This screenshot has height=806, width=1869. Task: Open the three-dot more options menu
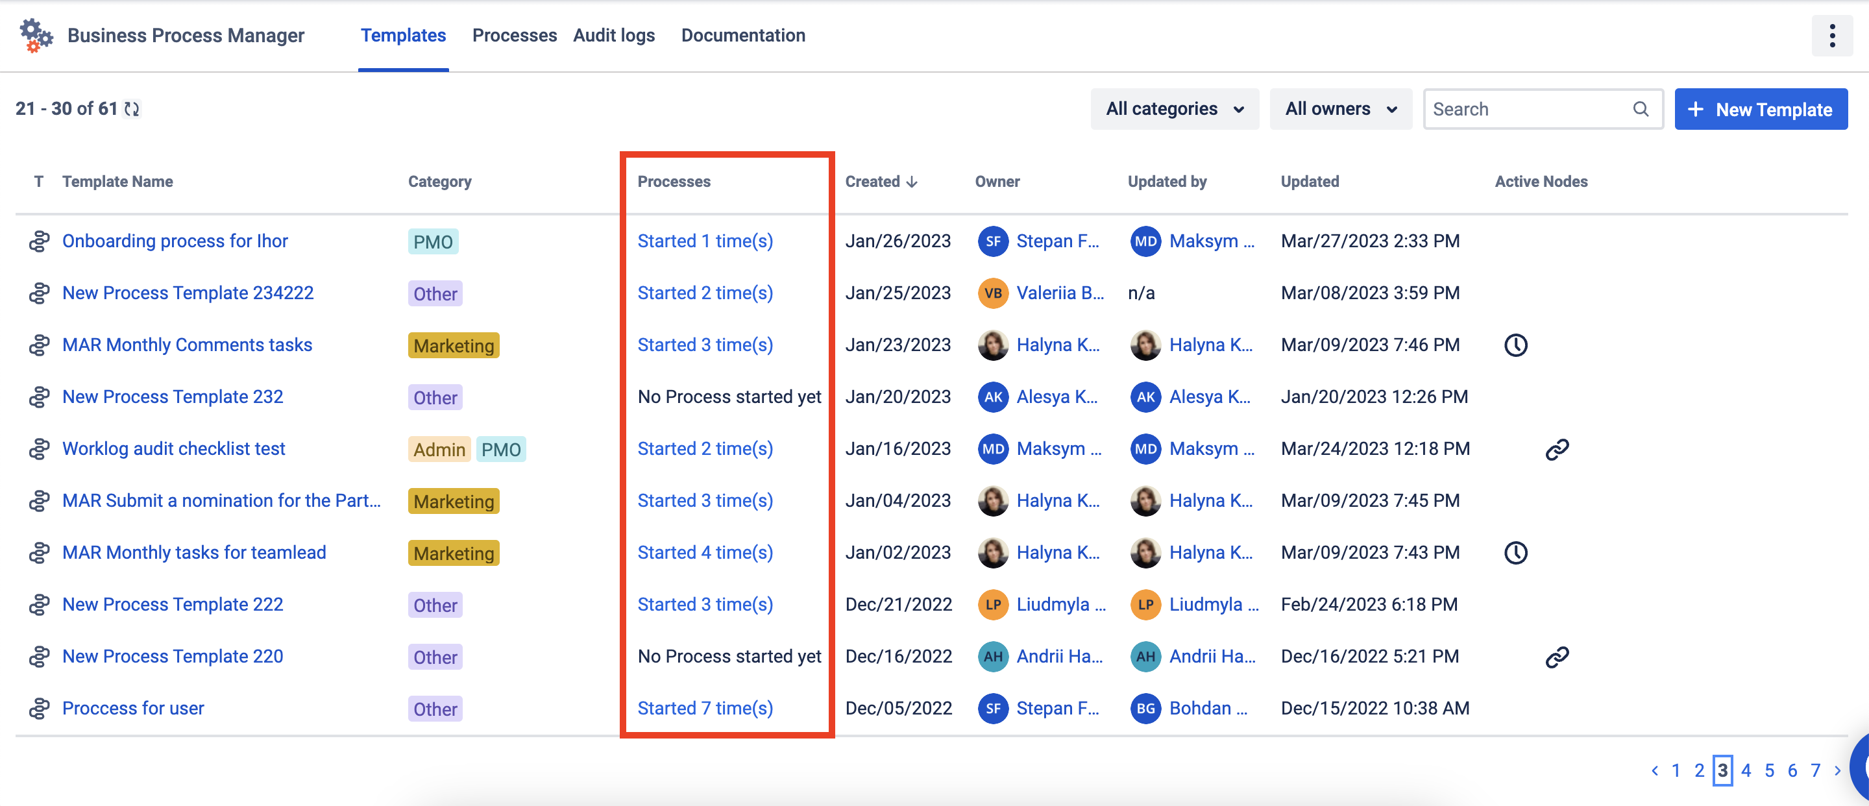[x=1831, y=36]
